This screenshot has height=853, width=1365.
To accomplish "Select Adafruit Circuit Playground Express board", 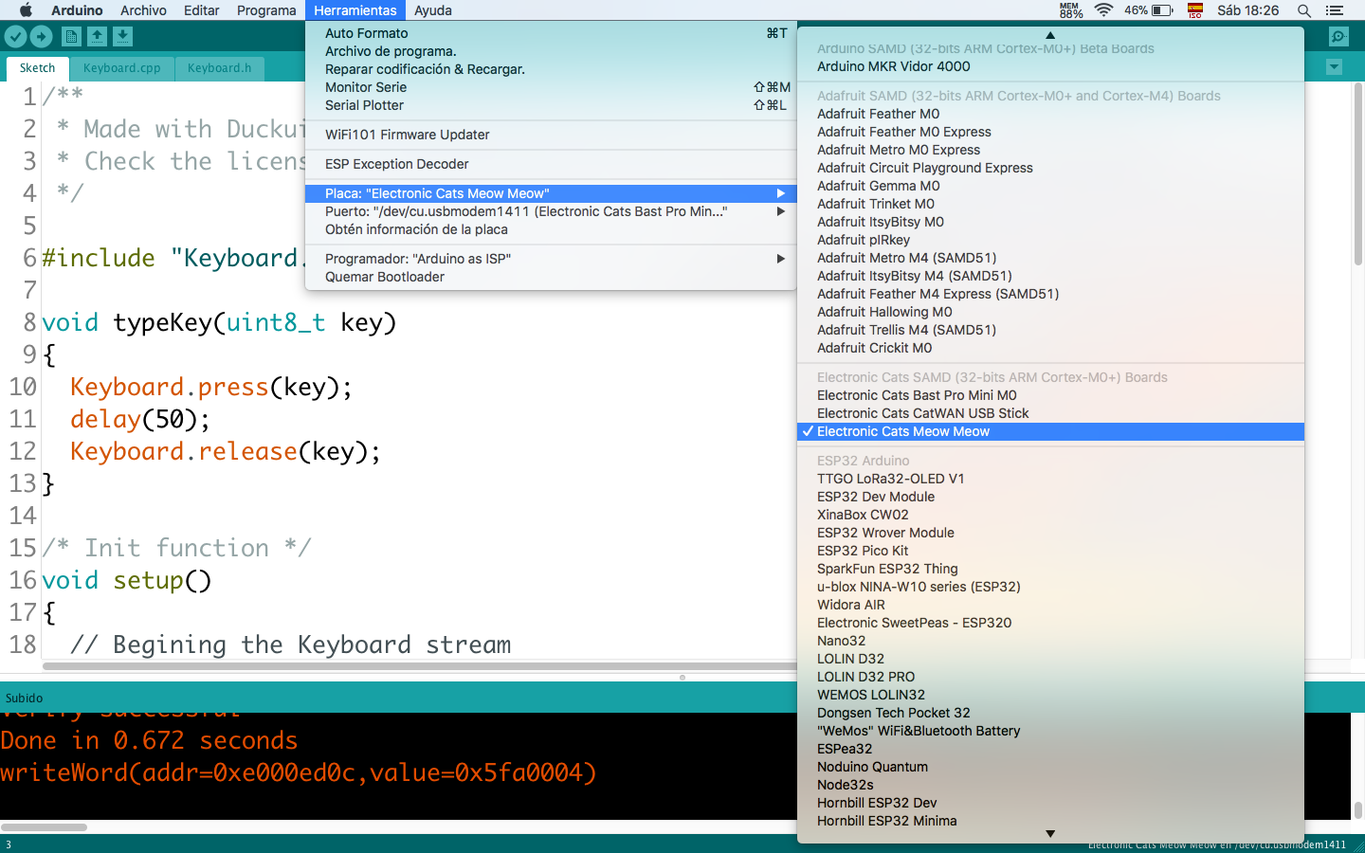I will pyautogui.click(x=1051, y=168).
